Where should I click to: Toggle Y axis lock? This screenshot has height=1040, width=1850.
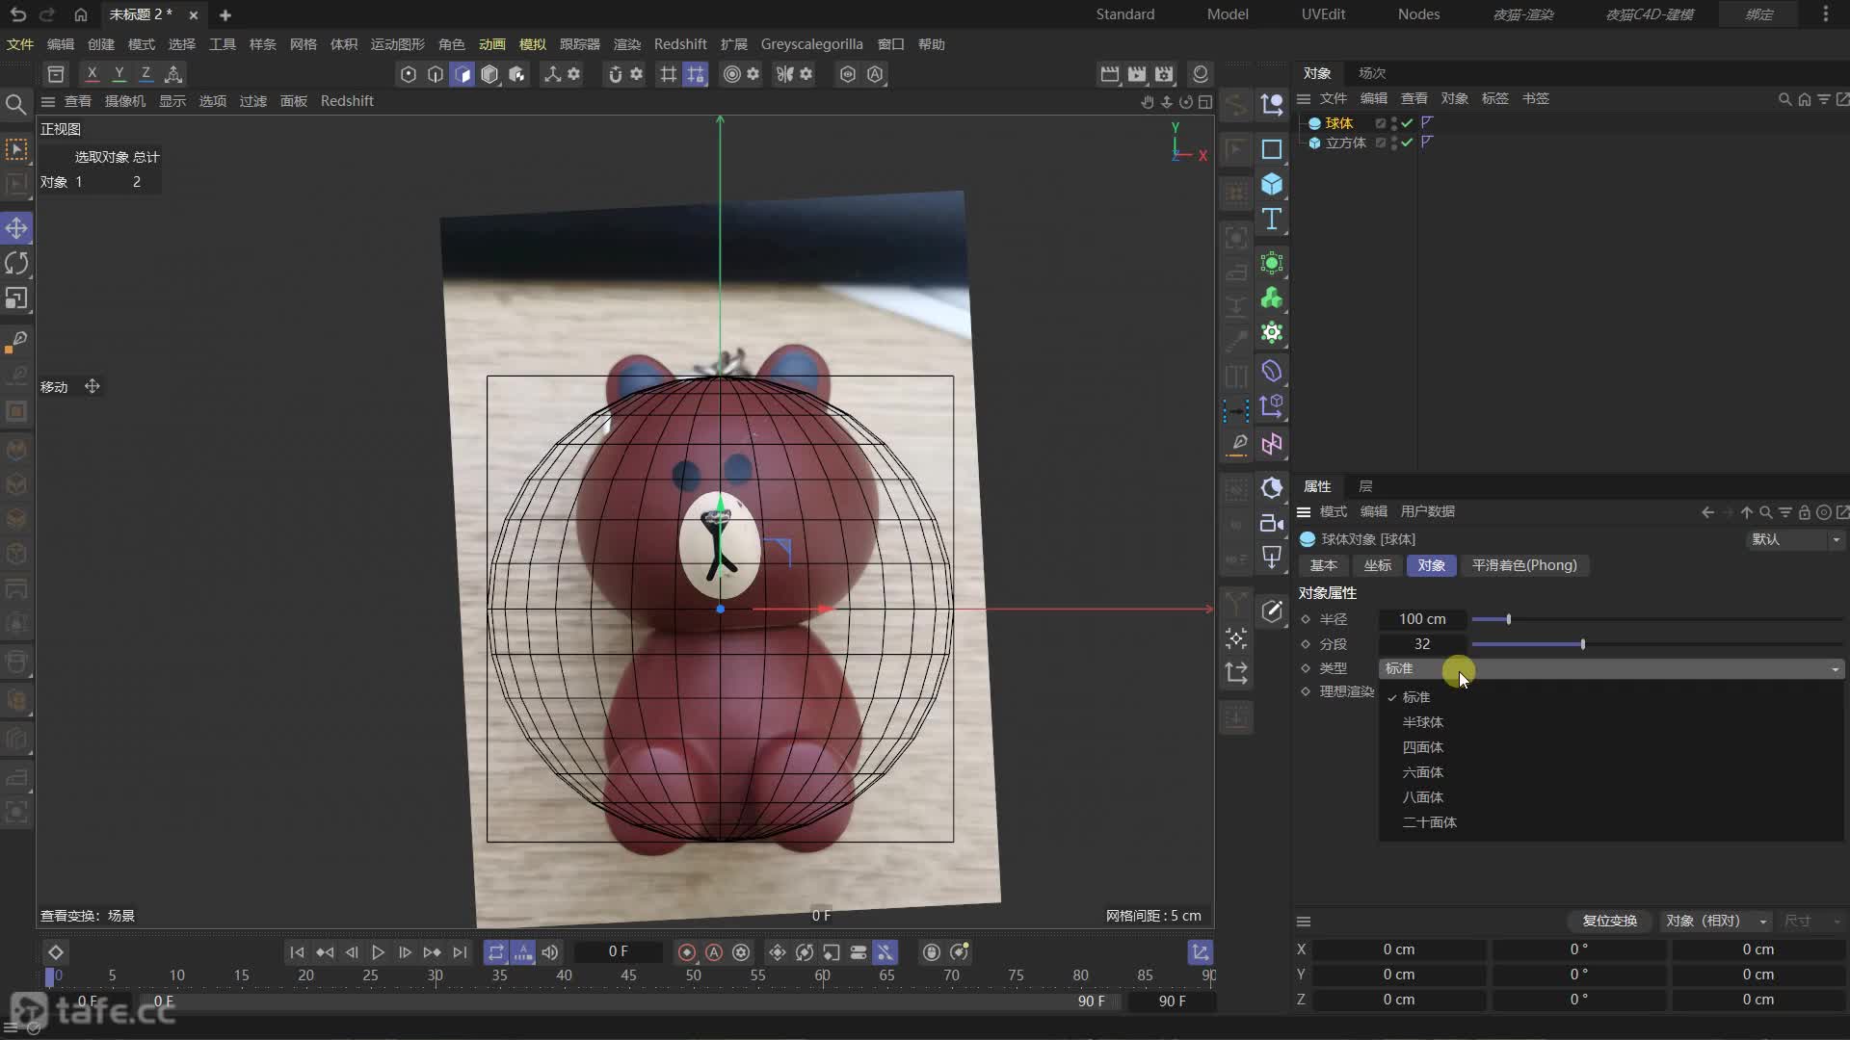119,73
